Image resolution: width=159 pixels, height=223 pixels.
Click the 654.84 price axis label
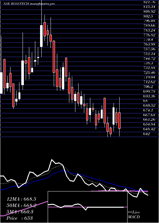(x=149, y=124)
